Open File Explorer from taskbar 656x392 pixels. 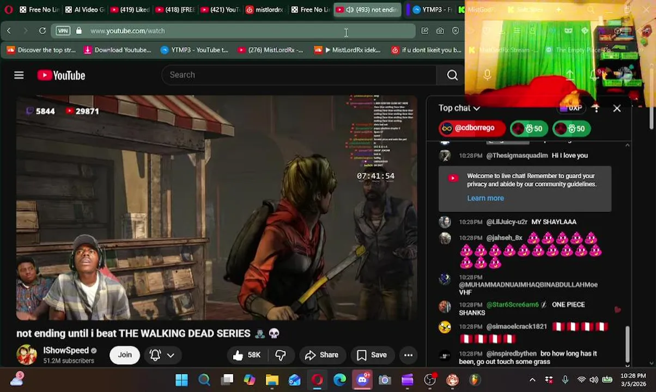(272, 380)
